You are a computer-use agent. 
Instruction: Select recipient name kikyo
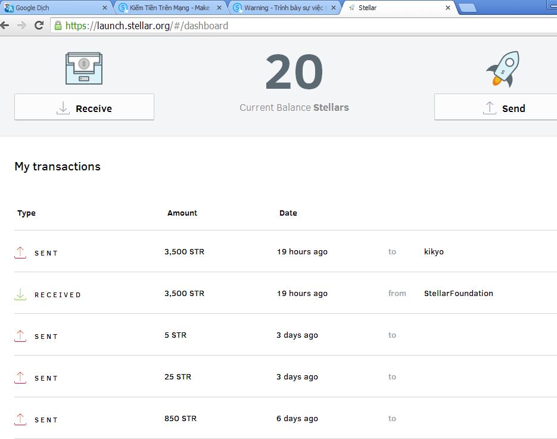(434, 252)
